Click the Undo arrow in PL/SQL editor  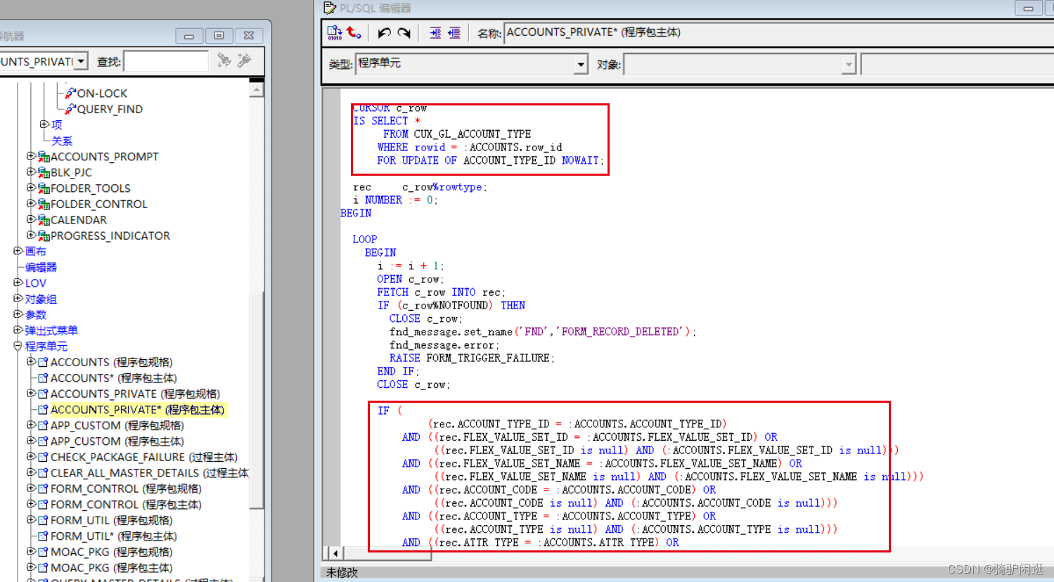coord(384,33)
